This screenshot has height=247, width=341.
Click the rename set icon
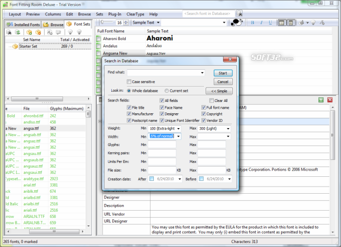(x=58, y=32)
